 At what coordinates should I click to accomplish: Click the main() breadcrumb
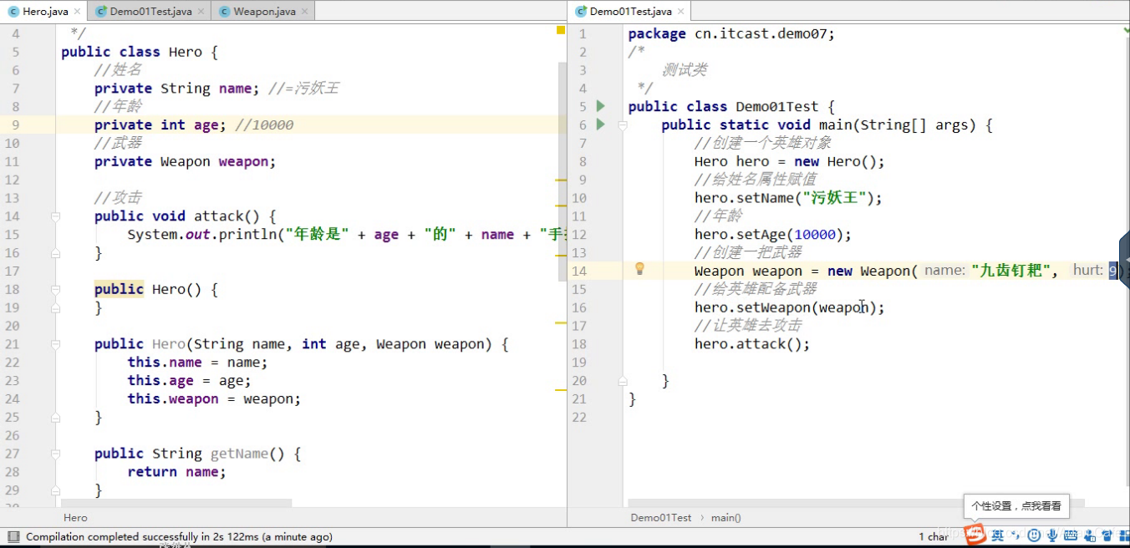[725, 518]
